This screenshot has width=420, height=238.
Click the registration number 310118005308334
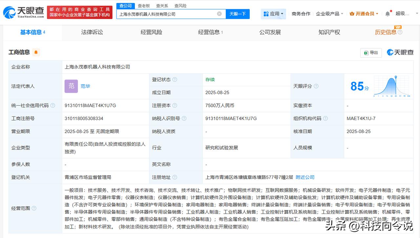84,118
